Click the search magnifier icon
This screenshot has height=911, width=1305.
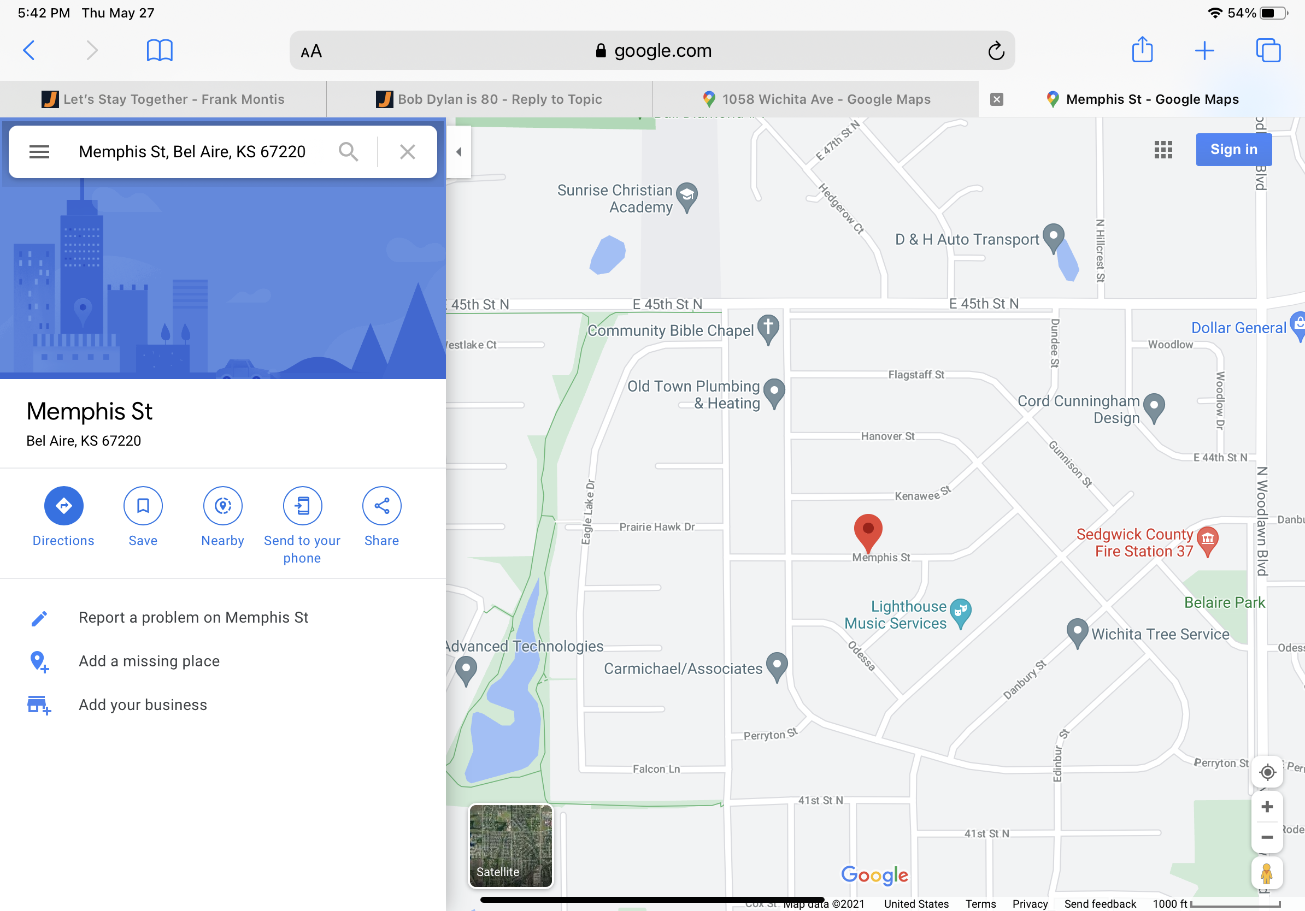(349, 152)
